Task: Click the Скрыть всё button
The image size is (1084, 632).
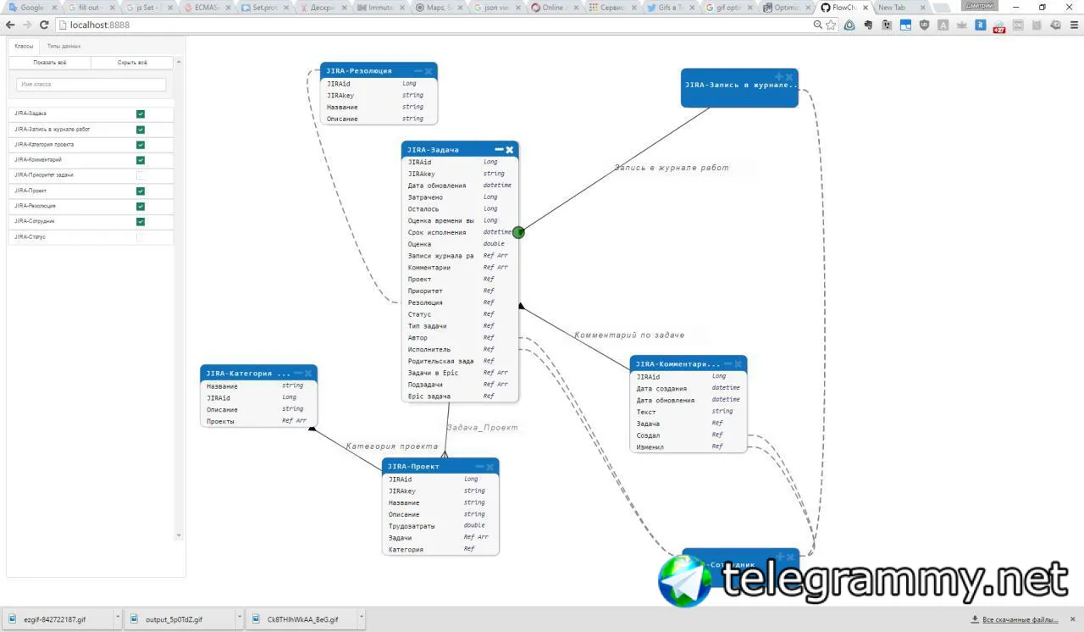Action: click(132, 63)
